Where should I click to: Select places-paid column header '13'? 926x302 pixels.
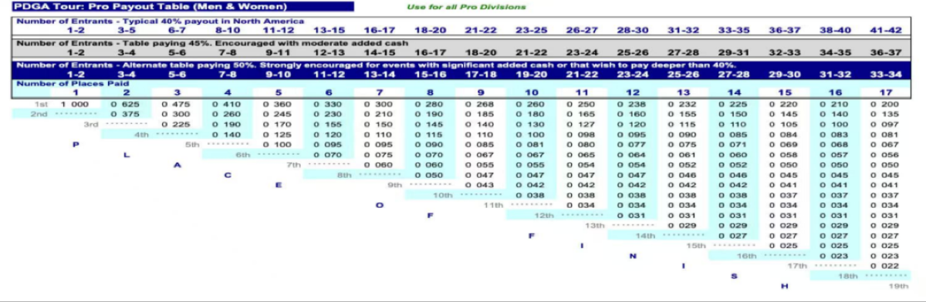tap(683, 92)
